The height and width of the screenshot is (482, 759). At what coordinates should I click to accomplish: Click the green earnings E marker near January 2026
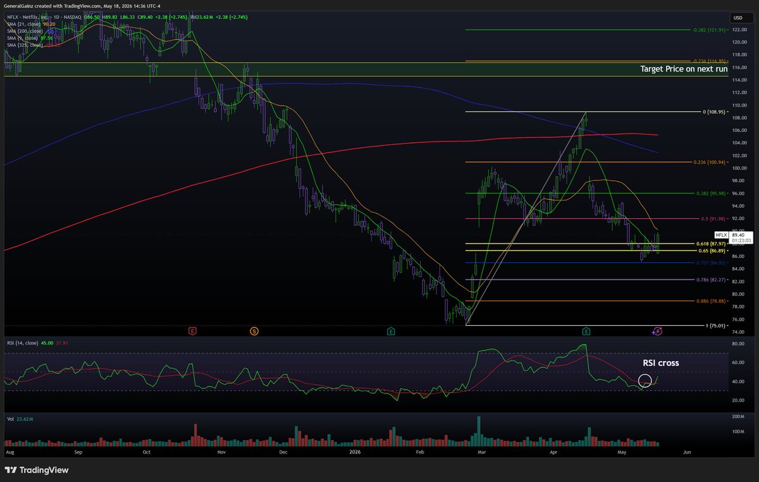pyautogui.click(x=392, y=331)
